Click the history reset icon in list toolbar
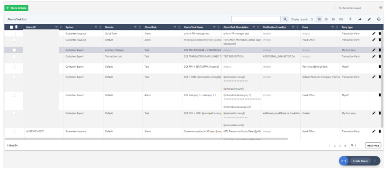The height and width of the screenshot is (169, 389). click(379, 19)
